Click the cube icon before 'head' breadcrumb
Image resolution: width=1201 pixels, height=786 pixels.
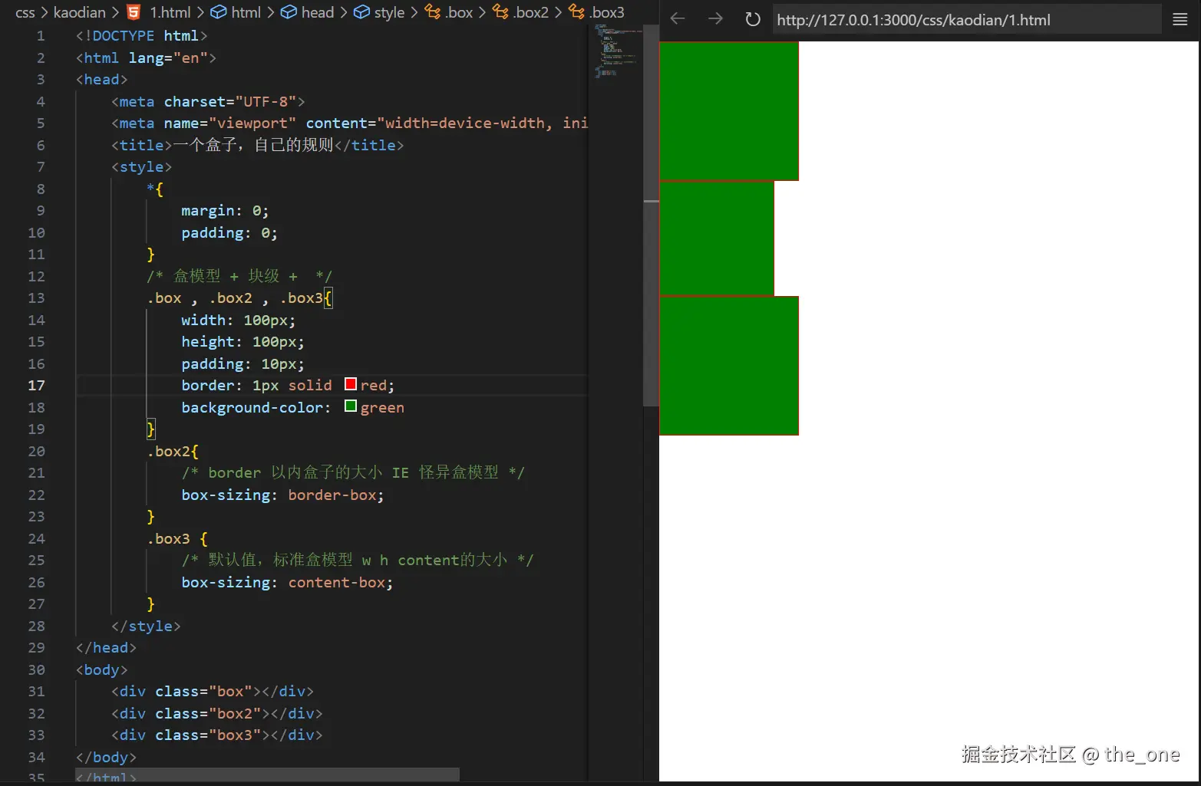(289, 12)
